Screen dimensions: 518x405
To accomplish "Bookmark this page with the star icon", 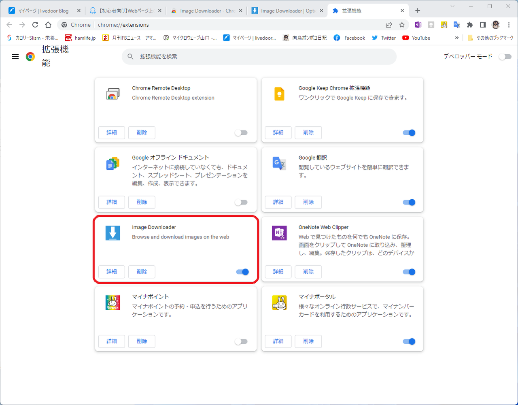I will (402, 25).
